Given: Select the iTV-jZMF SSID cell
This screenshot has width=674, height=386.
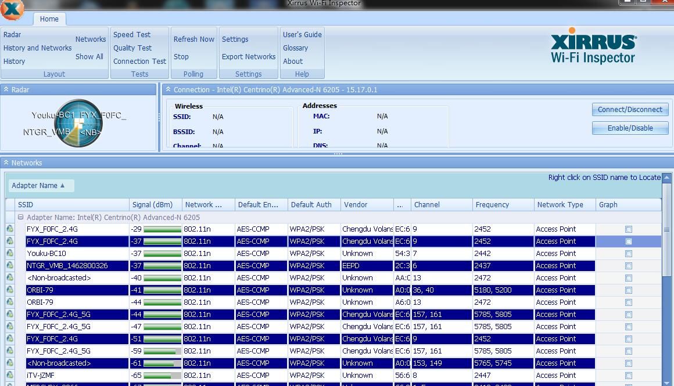Looking at the screenshot, I should click(77, 376).
